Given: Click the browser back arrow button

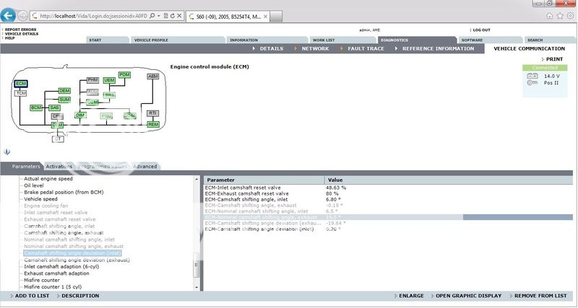Looking at the screenshot, I should click(x=9, y=15).
